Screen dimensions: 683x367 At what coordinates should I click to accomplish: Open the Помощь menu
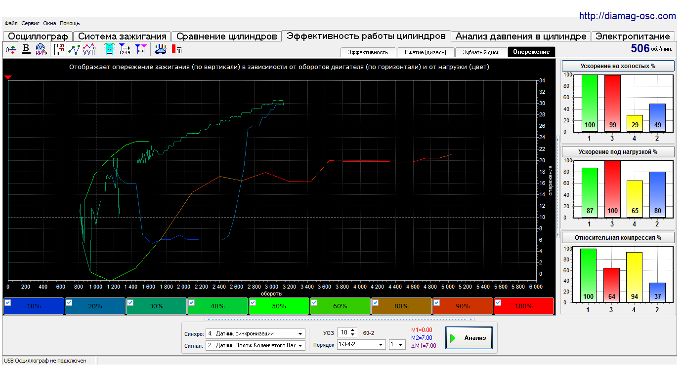pyautogui.click(x=70, y=23)
